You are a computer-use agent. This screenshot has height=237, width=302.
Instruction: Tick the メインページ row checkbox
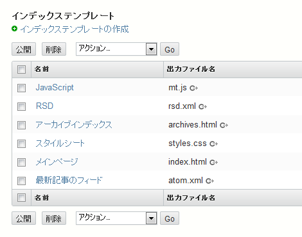(21, 162)
